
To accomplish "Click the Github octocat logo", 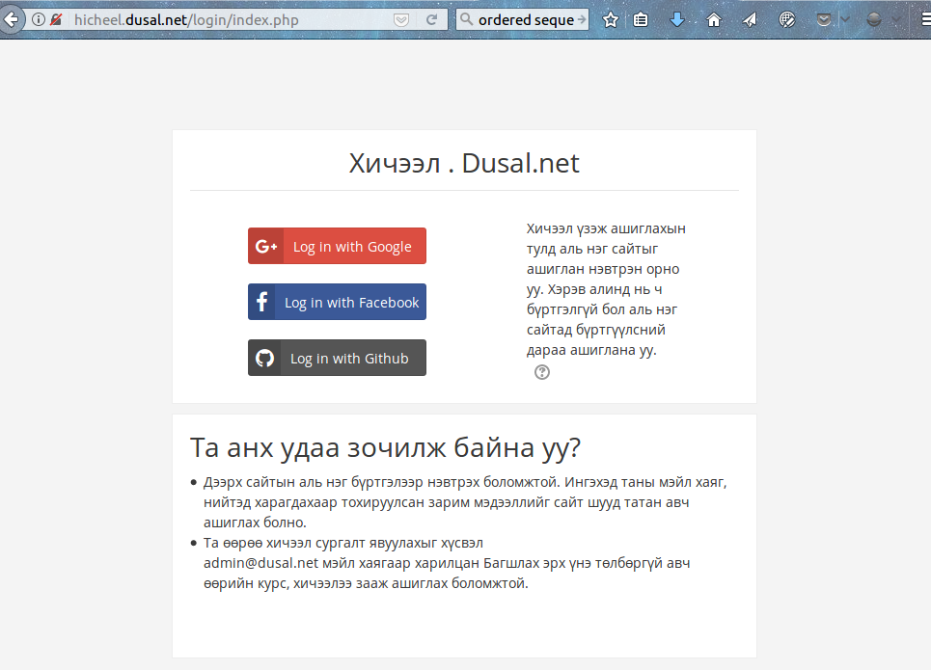I will [264, 358].
